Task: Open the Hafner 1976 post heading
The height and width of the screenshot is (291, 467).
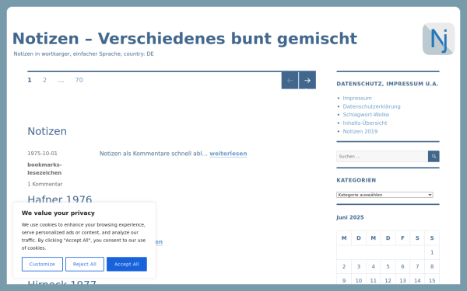Action: pyautogui.click(x=60, y=199)
